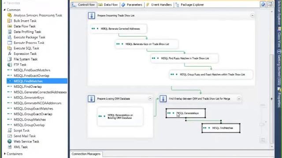
Task: Open the Solution Explorer side panel
Action: 279,13
